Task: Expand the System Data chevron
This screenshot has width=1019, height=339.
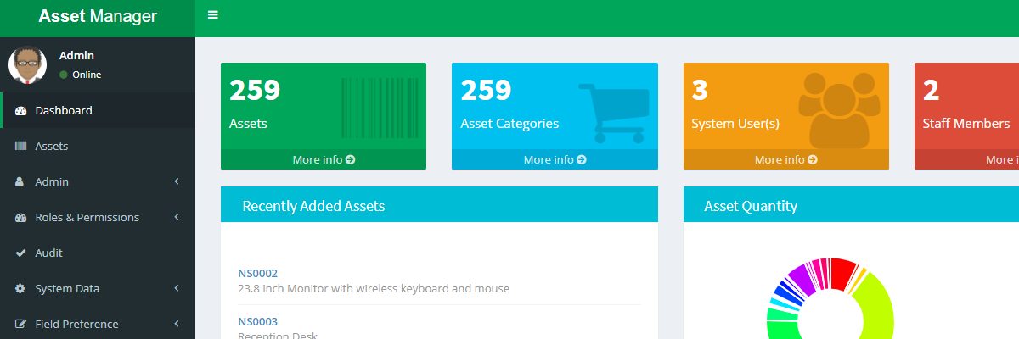Action: pos(177,288)
